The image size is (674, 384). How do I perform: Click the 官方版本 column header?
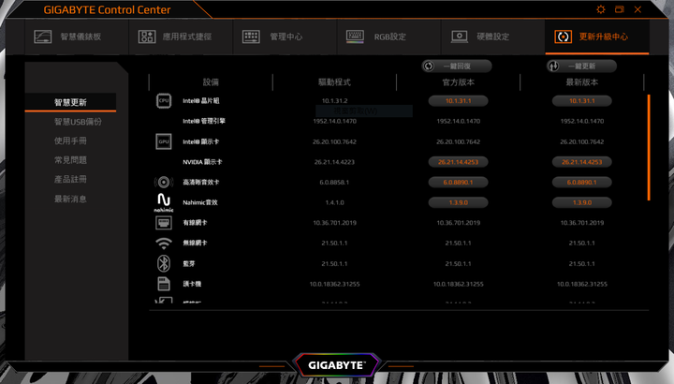point(458,82)
